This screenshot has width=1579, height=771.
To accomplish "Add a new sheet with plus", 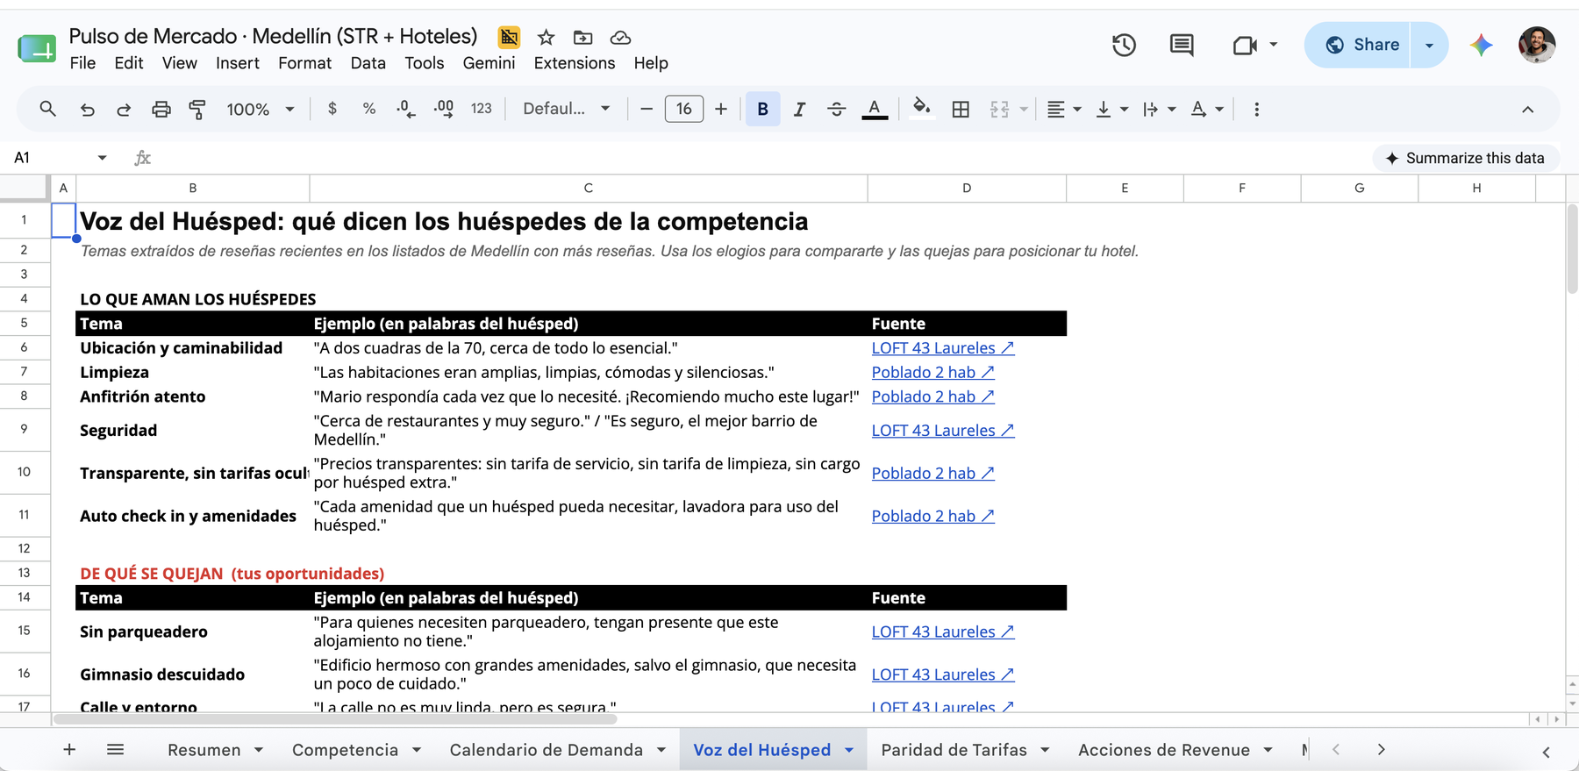I will (69, 749).
